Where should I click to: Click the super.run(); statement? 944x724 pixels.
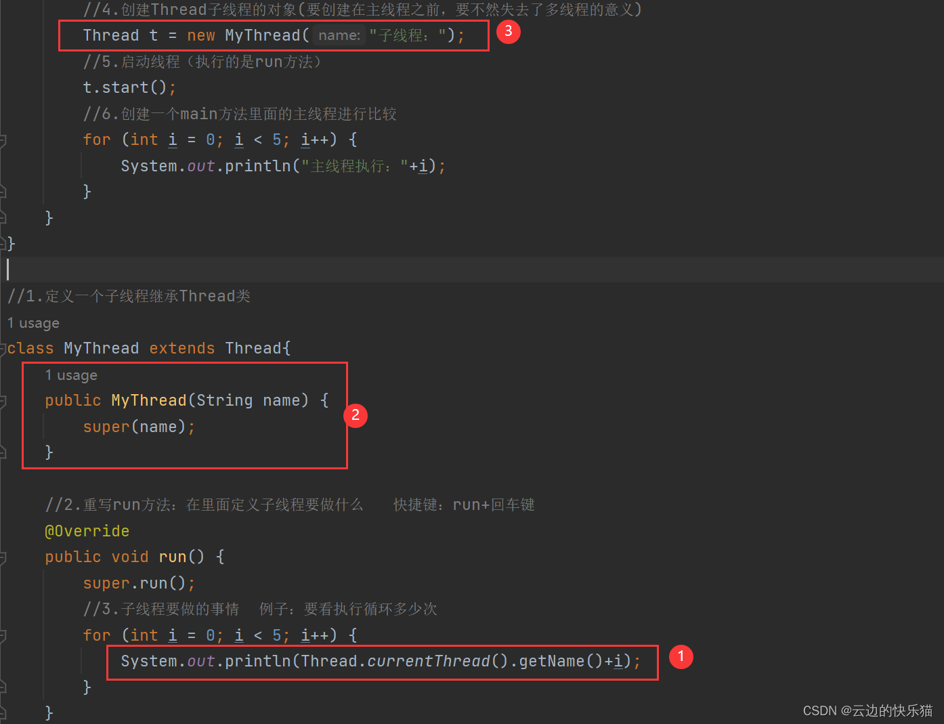pyautogui.click(x=139, y=584)
